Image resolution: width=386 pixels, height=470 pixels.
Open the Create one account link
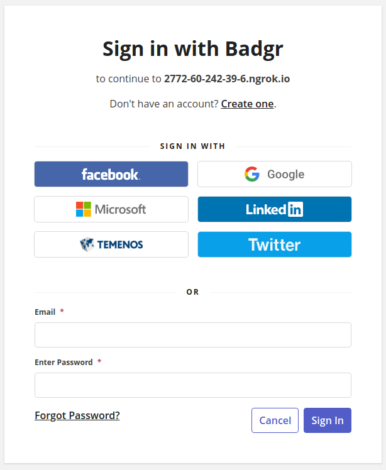pos(248,104)
